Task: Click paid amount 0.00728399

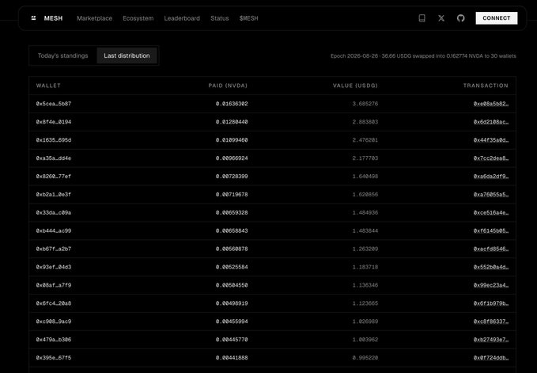Action: 232,177
